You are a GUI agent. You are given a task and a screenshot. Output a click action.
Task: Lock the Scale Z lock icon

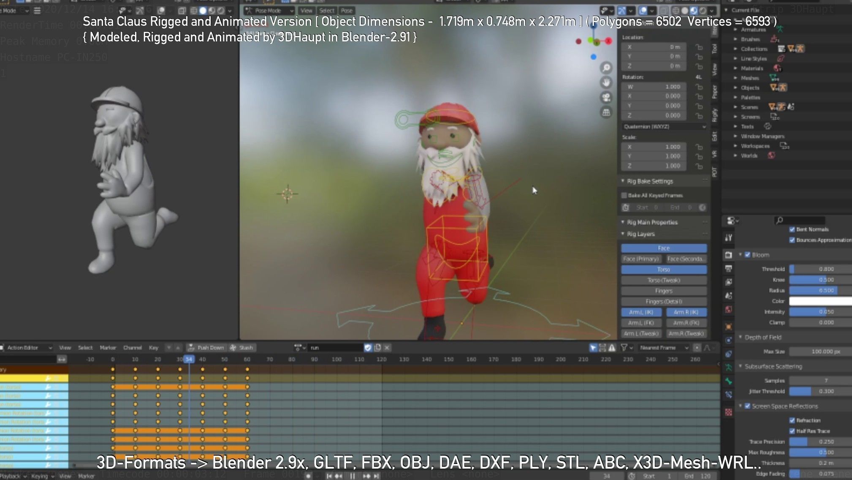pyautogui.click(x=699, y=166)
